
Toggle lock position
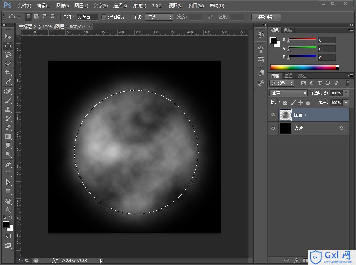(x=300, y=103)
